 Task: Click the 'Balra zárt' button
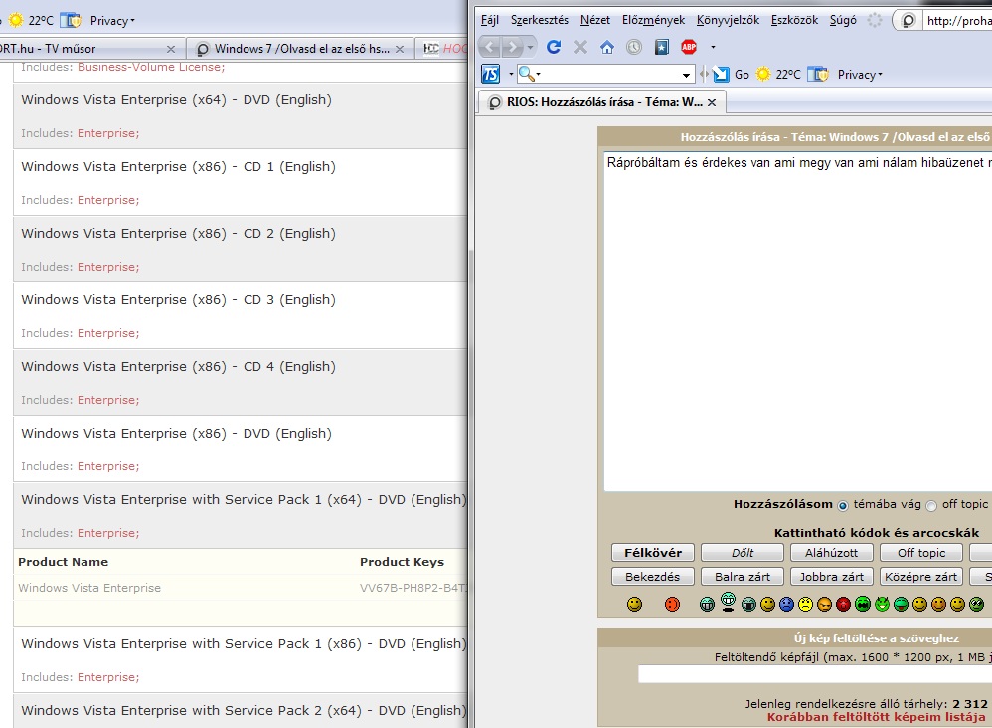point(743,577)
